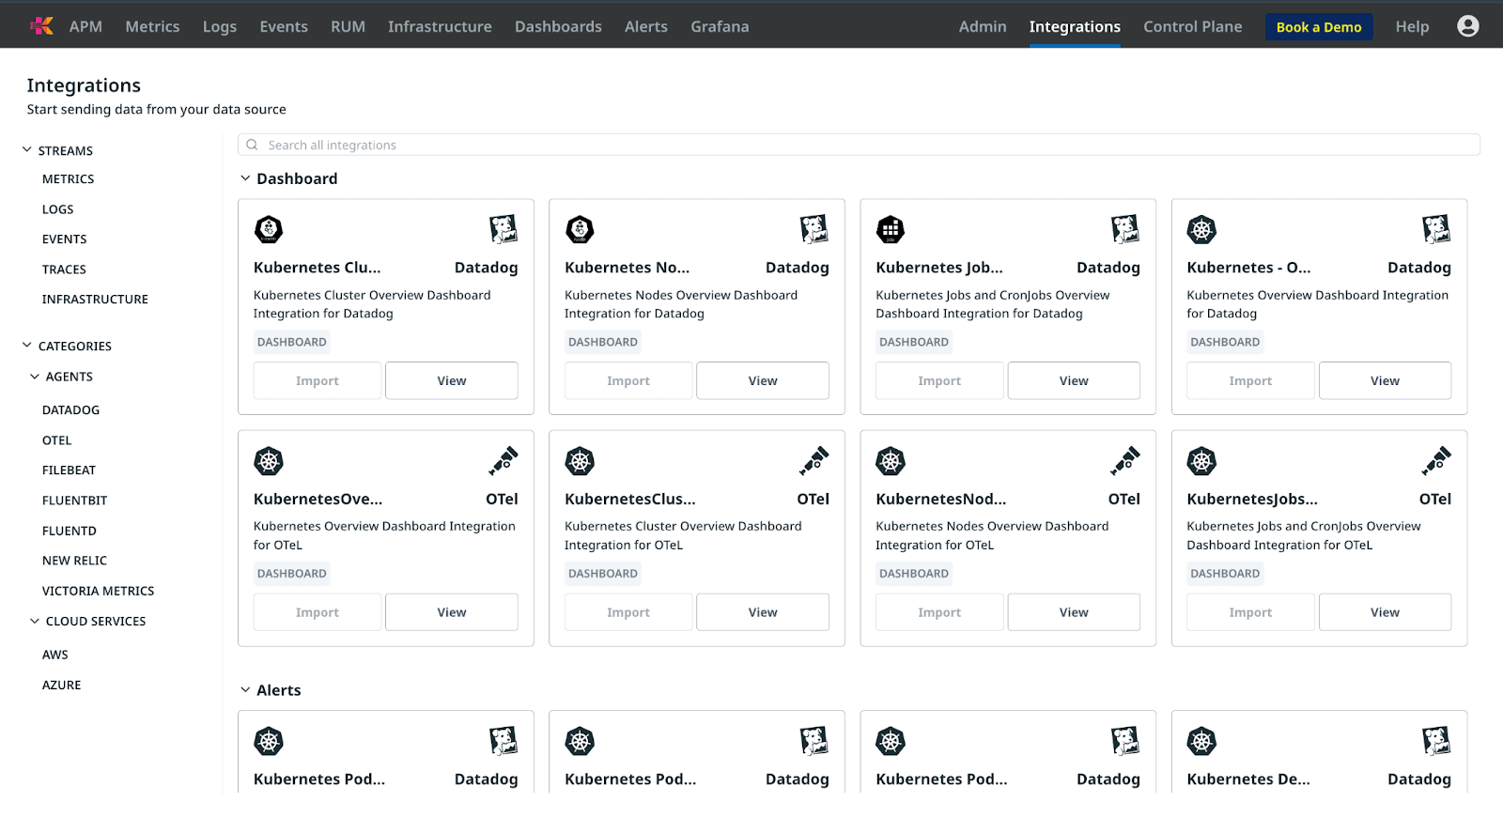Image resolution: width=1503 pixels, height=817 pixels.
Task: Select METRICS under Streams
Action: pyautogui.click(x=68, y=178)
